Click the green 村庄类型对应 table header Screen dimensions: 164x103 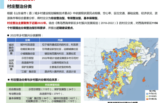(x=52, y=85)
